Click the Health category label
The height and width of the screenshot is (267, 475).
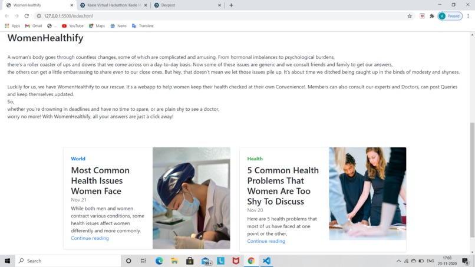[x=255, y=159]
